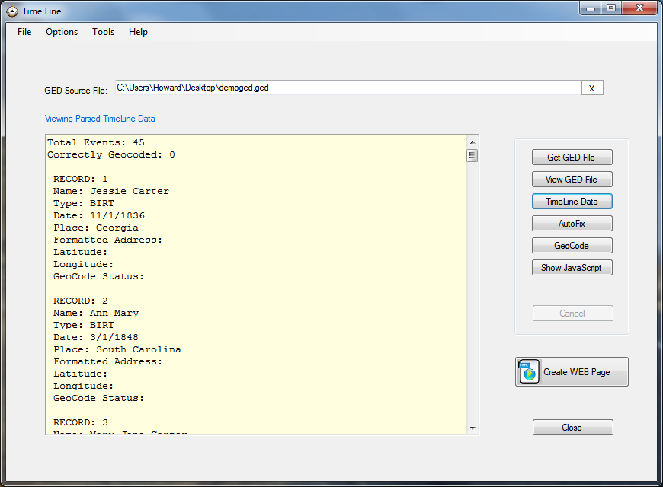The image size is (663, 487).
Task: Click the scrollbar down arrow of the data view
Action: 472,427
